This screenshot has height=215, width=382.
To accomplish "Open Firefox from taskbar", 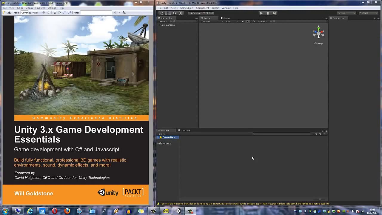I will coord(67,211).
